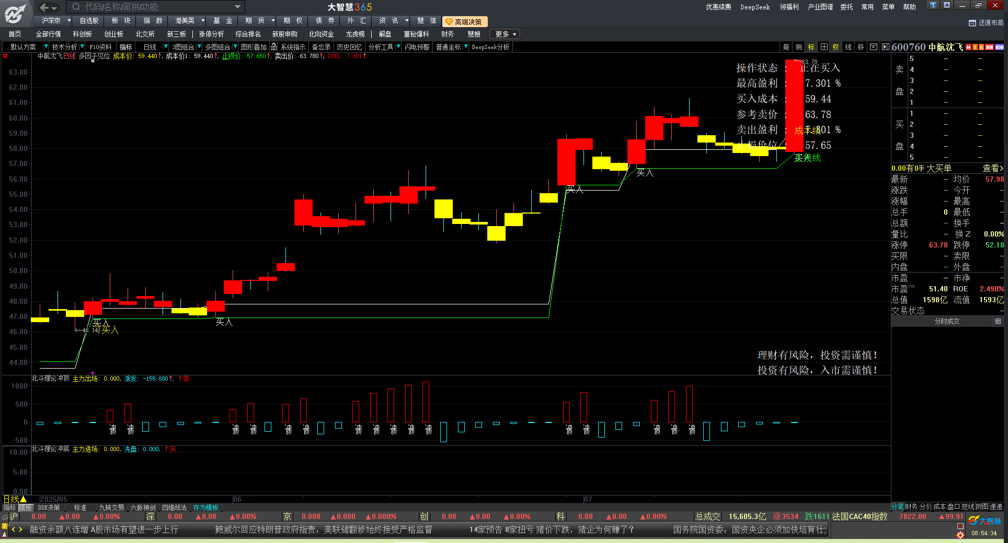Click the red 300 index badge icon

click(x=990, y=48)
